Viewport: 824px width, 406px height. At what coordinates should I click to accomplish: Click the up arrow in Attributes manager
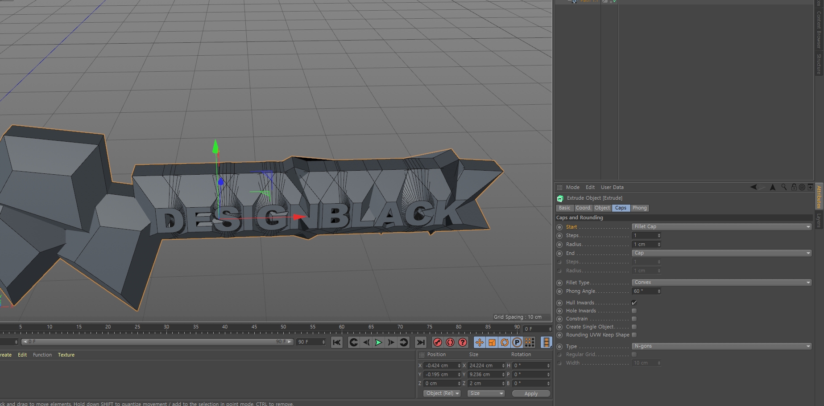click(x=773, y=187)
